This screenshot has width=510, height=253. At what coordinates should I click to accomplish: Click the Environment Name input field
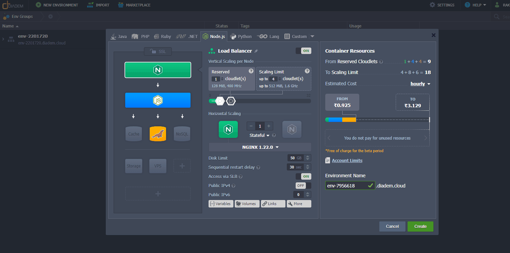coord(350,186)
